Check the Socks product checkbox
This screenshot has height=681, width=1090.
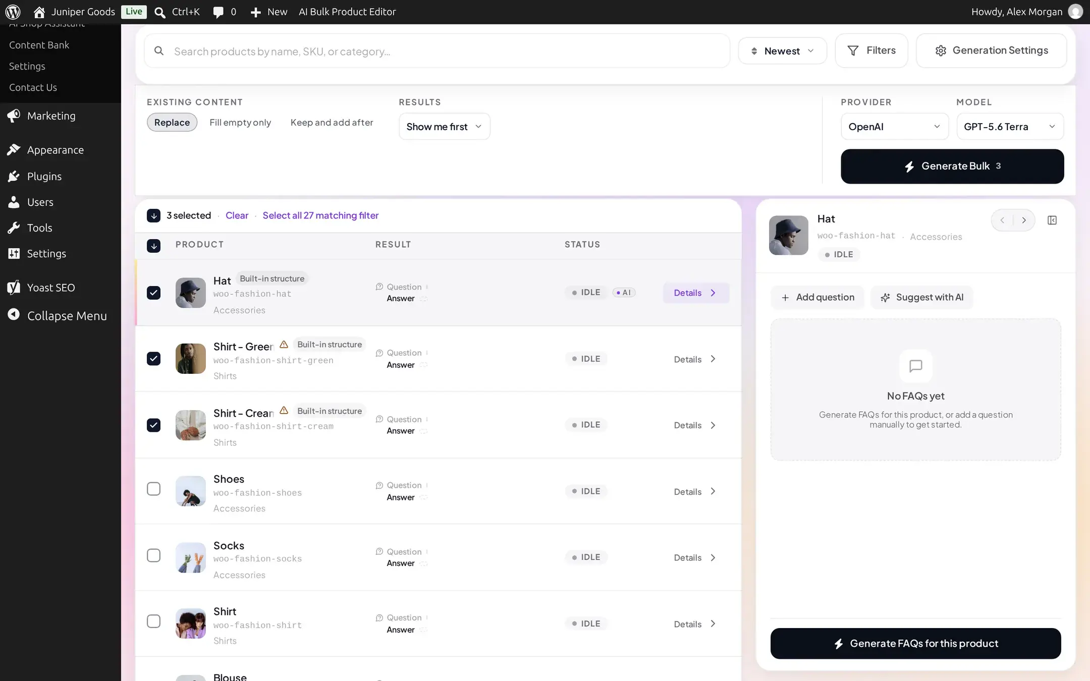tap(153, 555)
